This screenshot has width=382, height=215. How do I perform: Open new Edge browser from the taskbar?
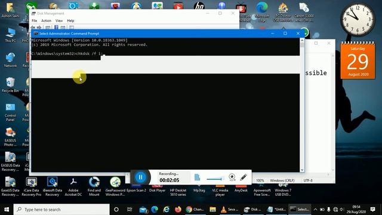click(x=155, y=210)
